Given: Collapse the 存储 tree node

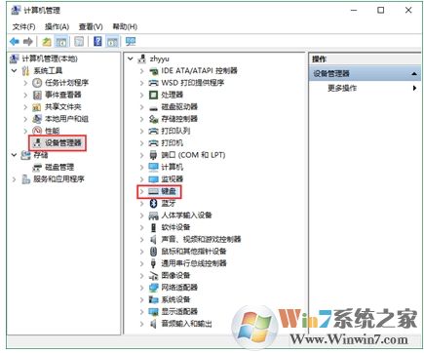Looking at the screenshot, I should coord(14,155).
